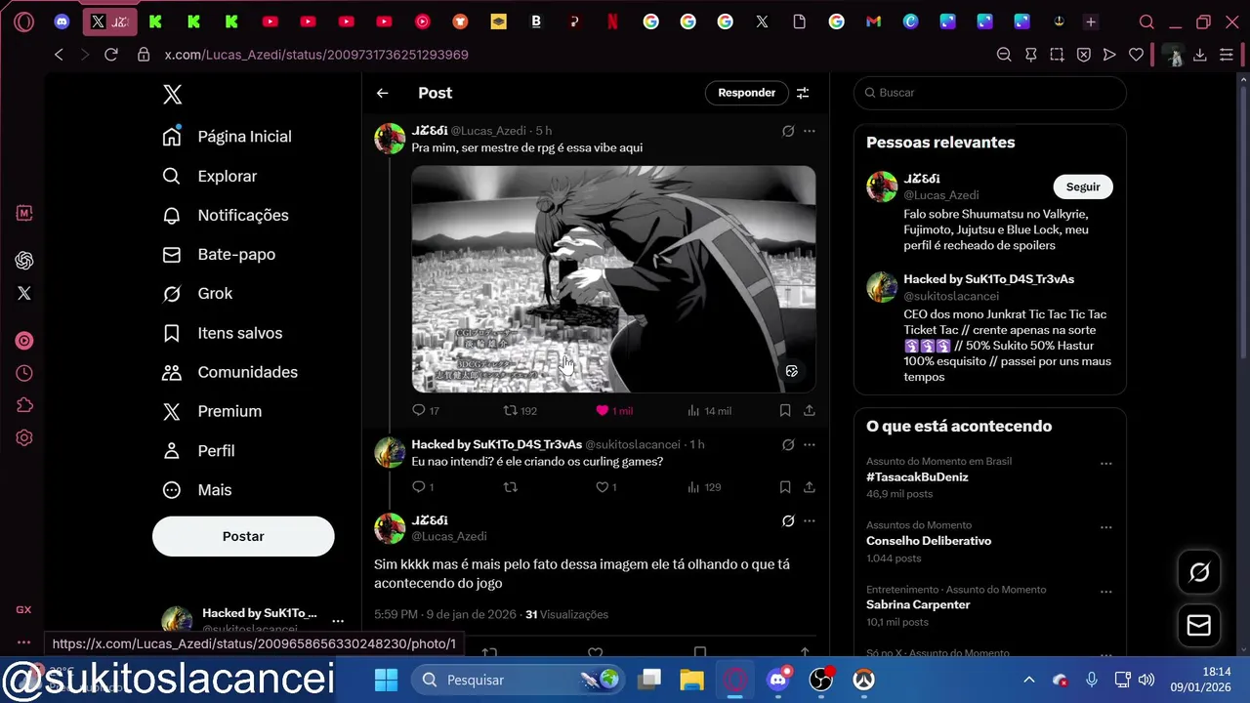Switch to the Gmail browser tab
The height and width of the screenshot is (703, 1250).
[874, 21]
